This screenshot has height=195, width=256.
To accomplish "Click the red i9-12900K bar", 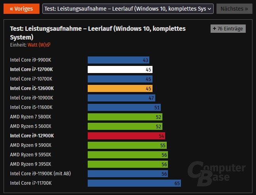I will 126,136.
